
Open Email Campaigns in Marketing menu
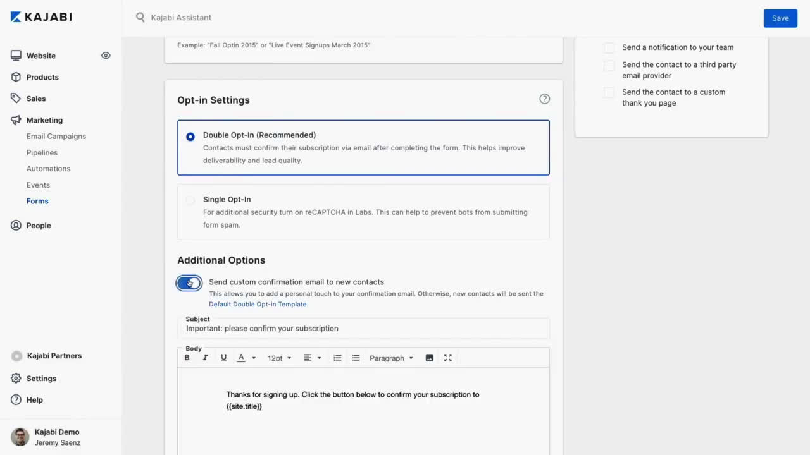click(56, 136)
